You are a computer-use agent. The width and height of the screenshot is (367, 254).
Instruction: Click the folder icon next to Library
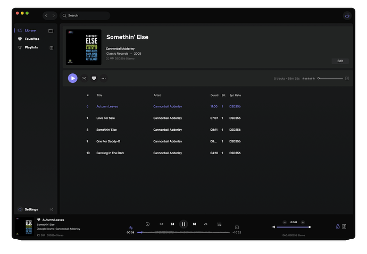click(51, 31)
